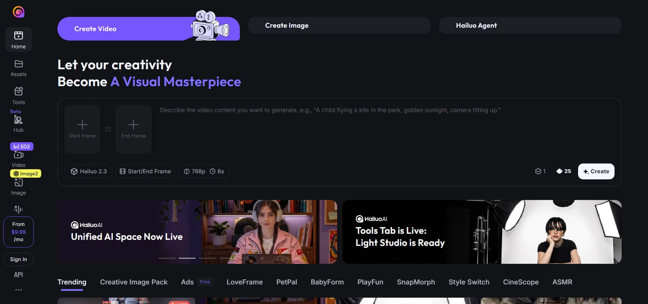The image size is (648, 304).
Task: Click the Image2 yellow badge
Action: click(x=26, y=174)
